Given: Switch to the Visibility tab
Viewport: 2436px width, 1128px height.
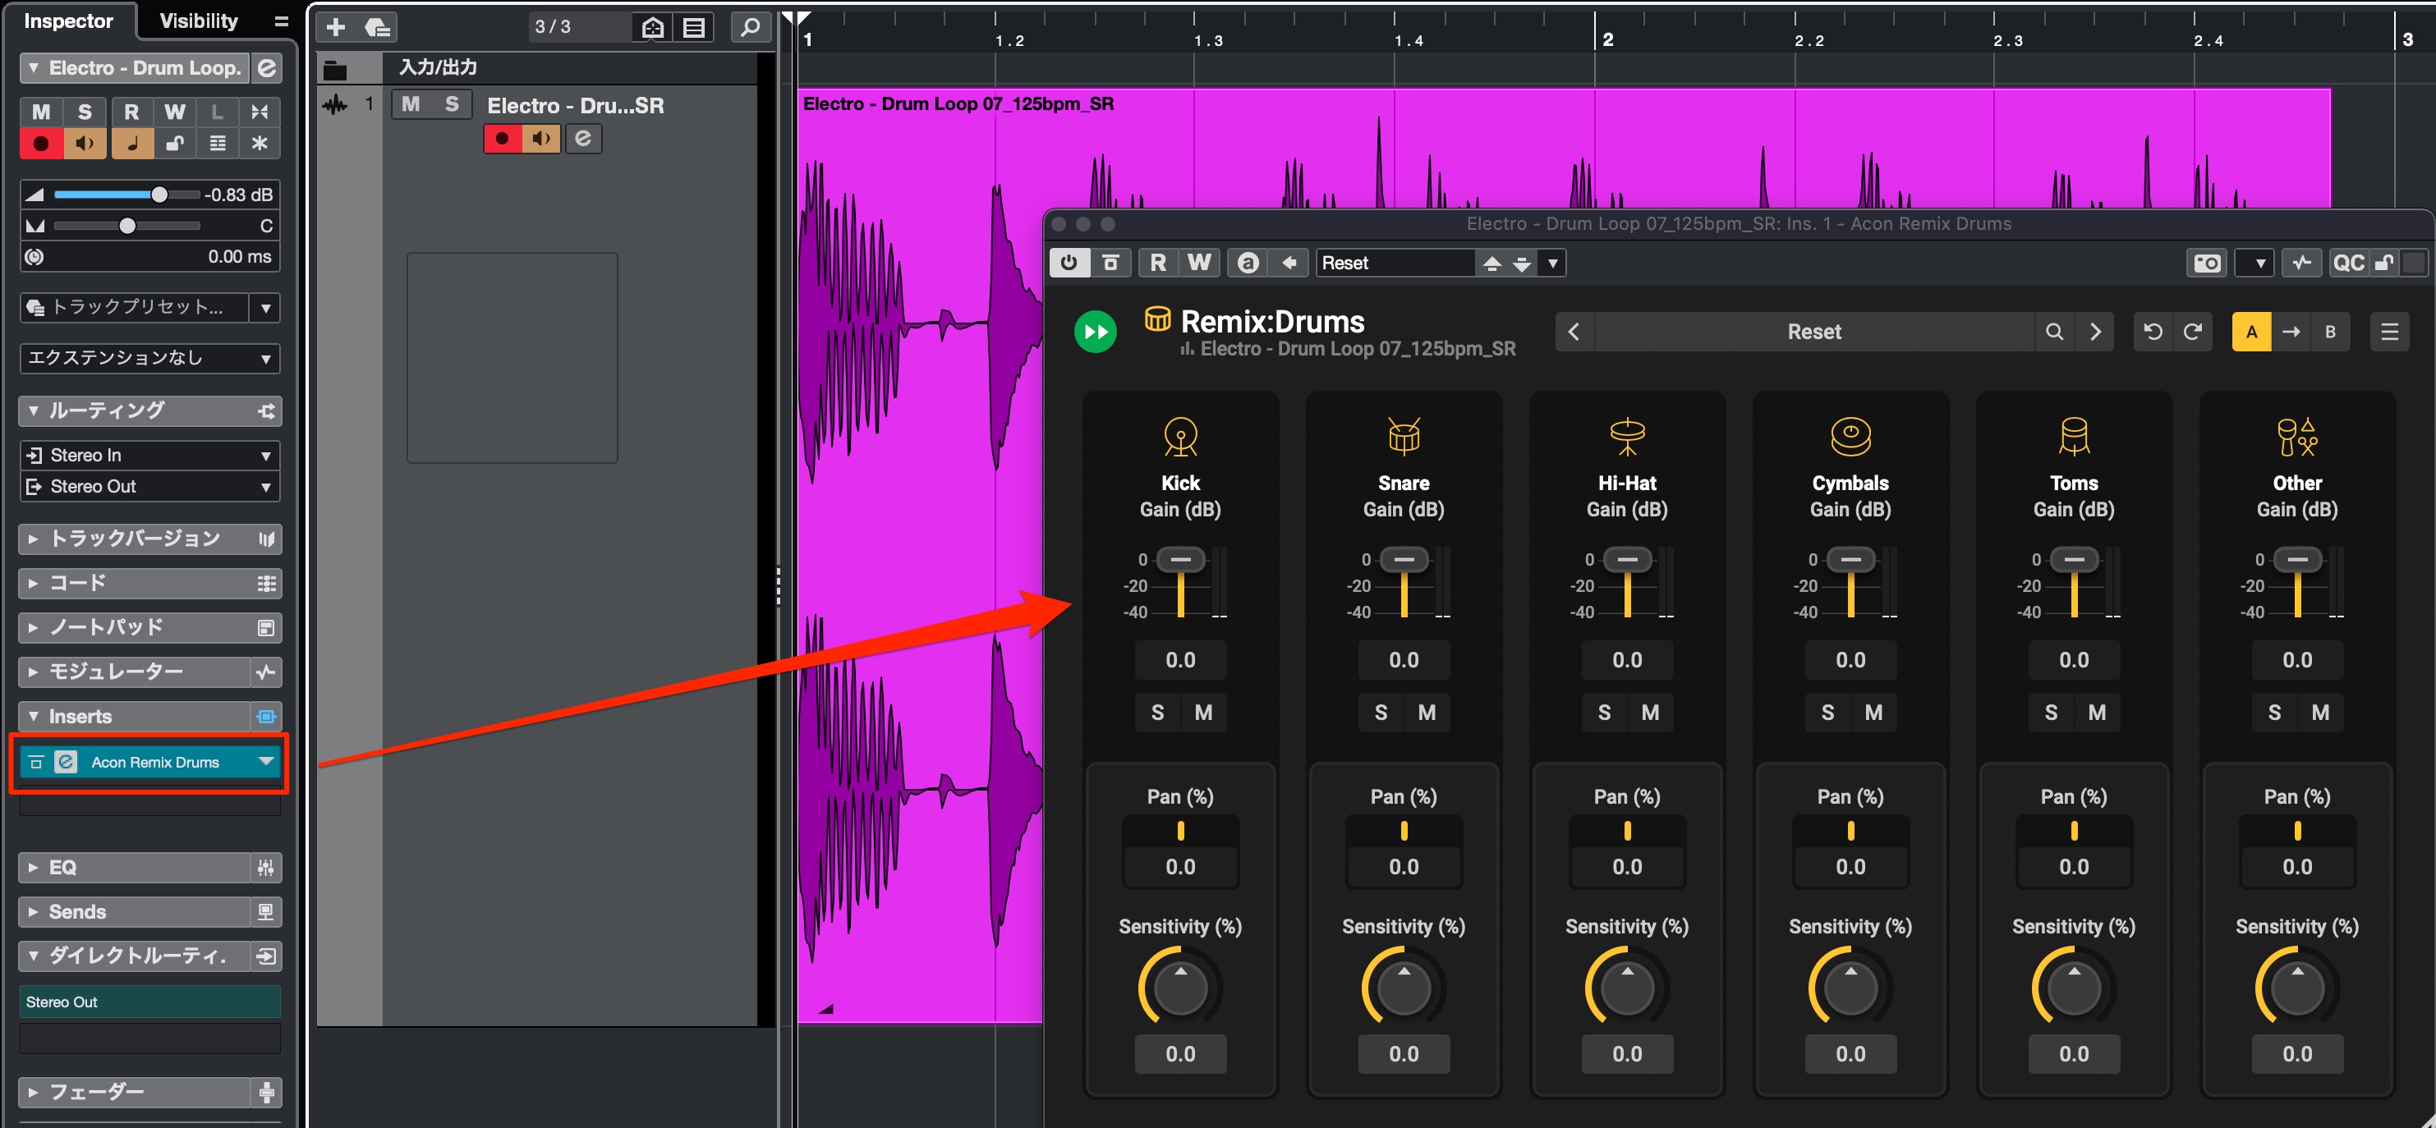Looking at the screenshot, I should pos(199,21).
